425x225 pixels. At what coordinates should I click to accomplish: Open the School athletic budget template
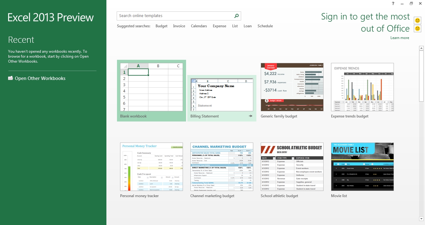(292, 167)
